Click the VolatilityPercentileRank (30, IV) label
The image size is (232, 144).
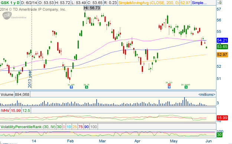pos(28,127)
